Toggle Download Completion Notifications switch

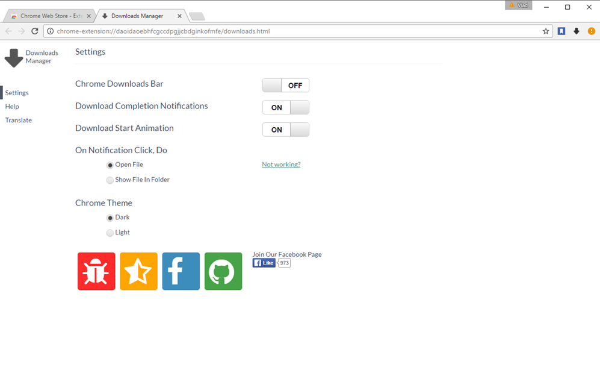coord(286,108)
